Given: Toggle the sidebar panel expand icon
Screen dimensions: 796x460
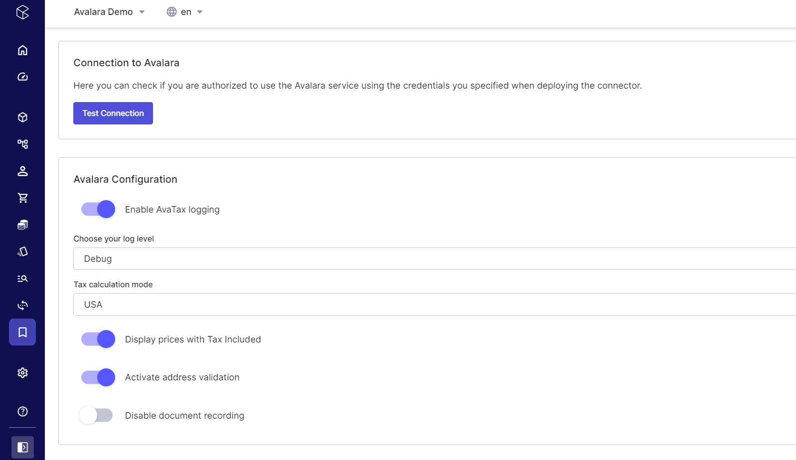Looking at the screenshot, I should (22, 447).
